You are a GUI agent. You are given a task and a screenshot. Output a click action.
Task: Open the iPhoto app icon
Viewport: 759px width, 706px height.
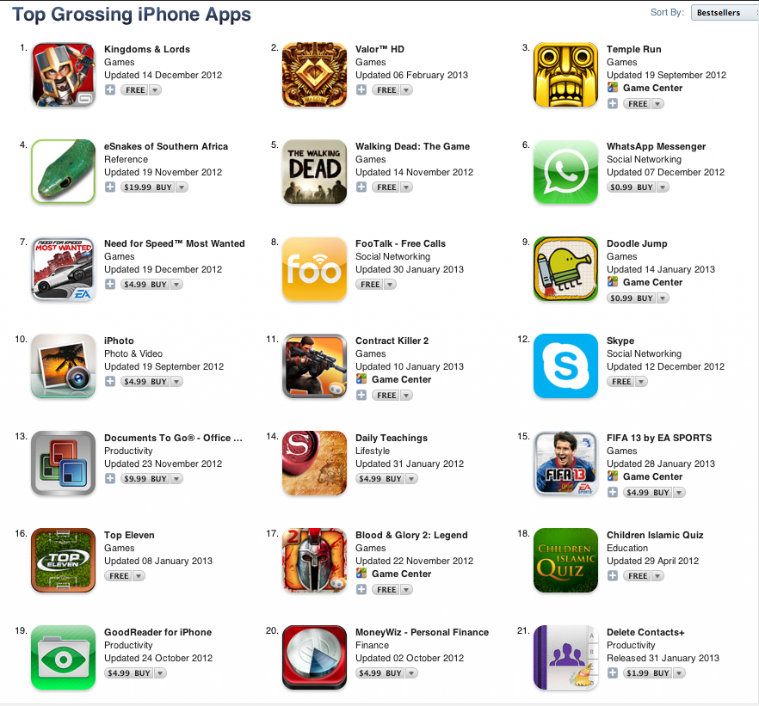pyautogui.click(x=64, y=366)
